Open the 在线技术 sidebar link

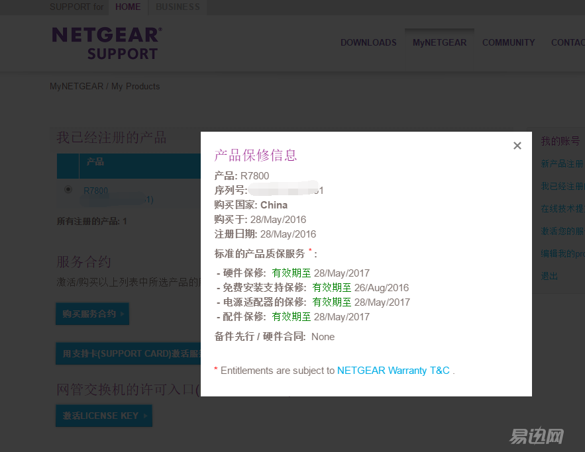(562, 208)
